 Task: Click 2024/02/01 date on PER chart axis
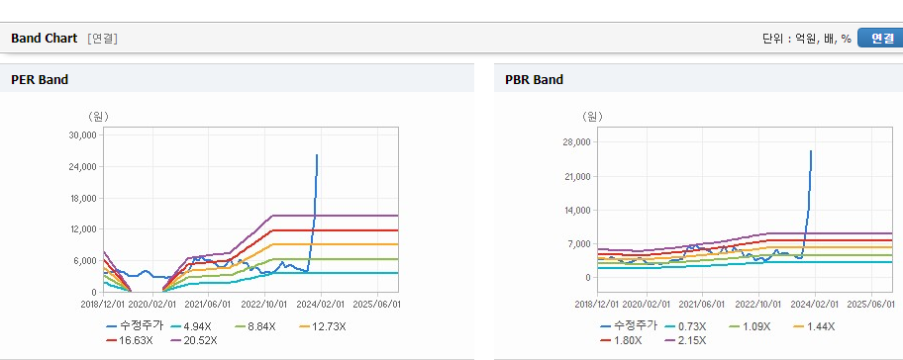pos(321,304)
